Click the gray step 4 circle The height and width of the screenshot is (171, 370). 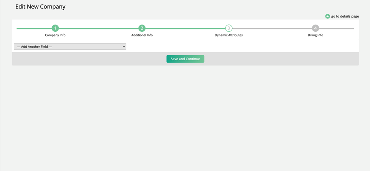[315, 28]
